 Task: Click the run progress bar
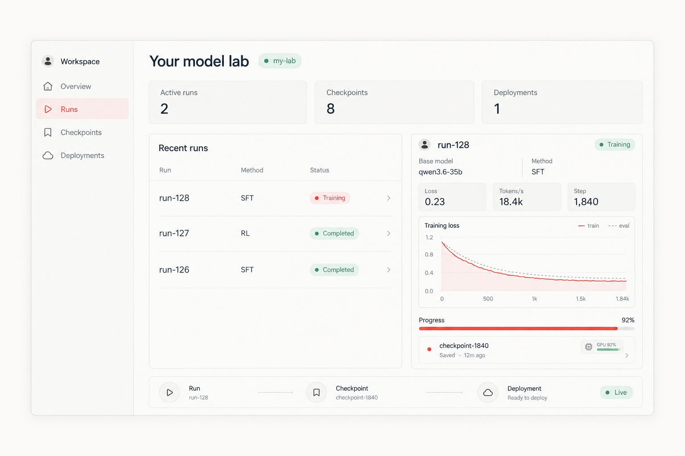tap(527, 329)
